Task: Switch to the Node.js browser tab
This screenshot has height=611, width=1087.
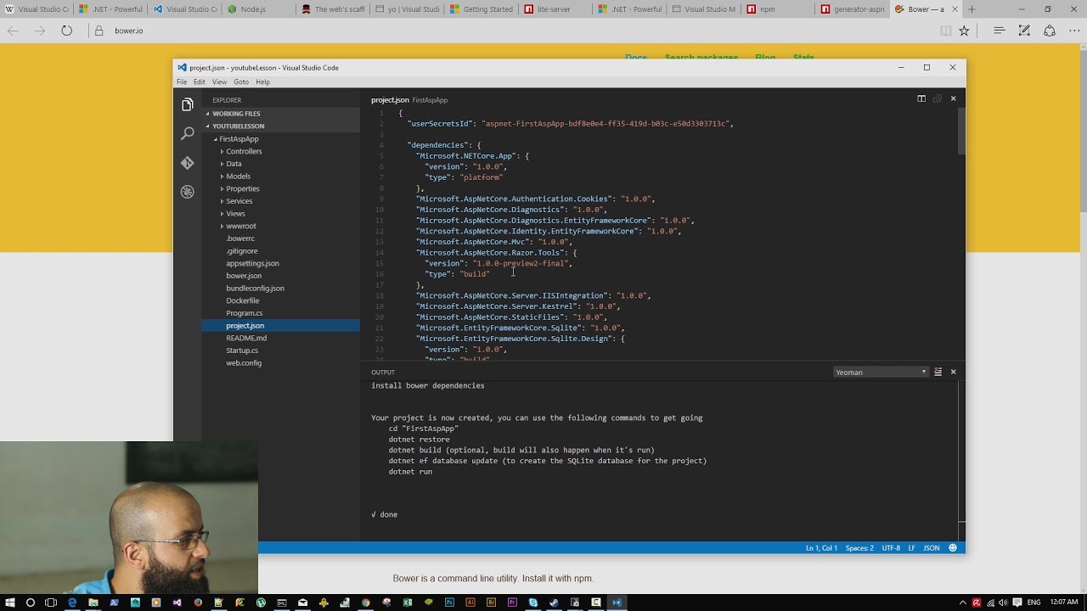Action: tap(257, 9)
